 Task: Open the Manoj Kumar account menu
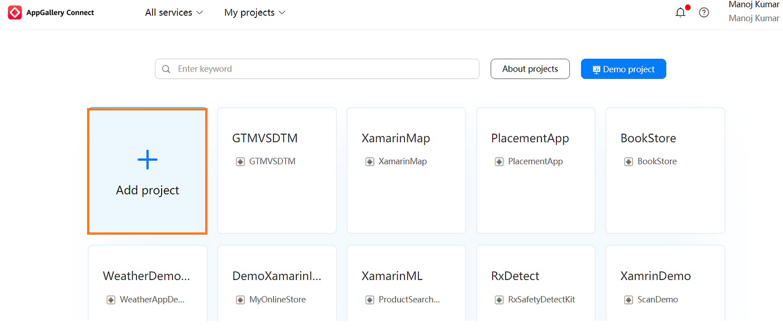pos(754,11)
